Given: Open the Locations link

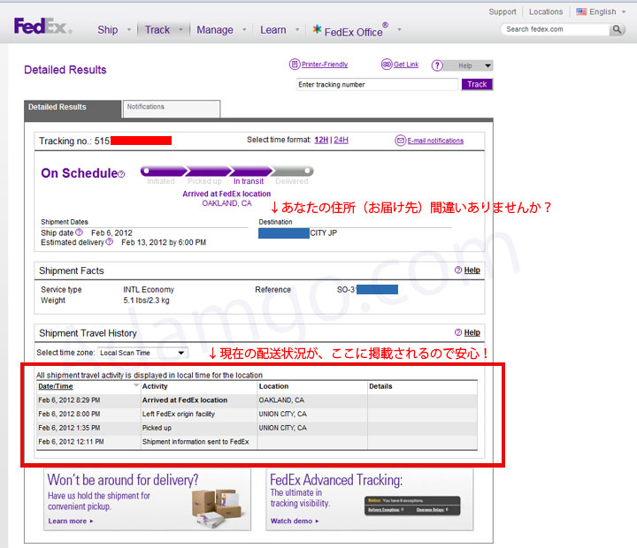Looking at the screenshot, I should pos(546,11).
